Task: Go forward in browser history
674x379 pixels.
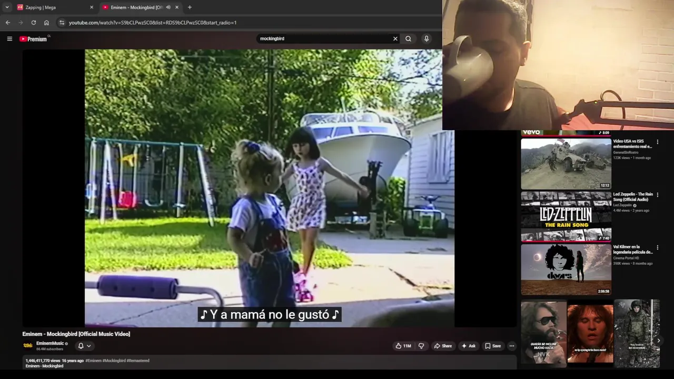Action: click(x=21, y=23)
